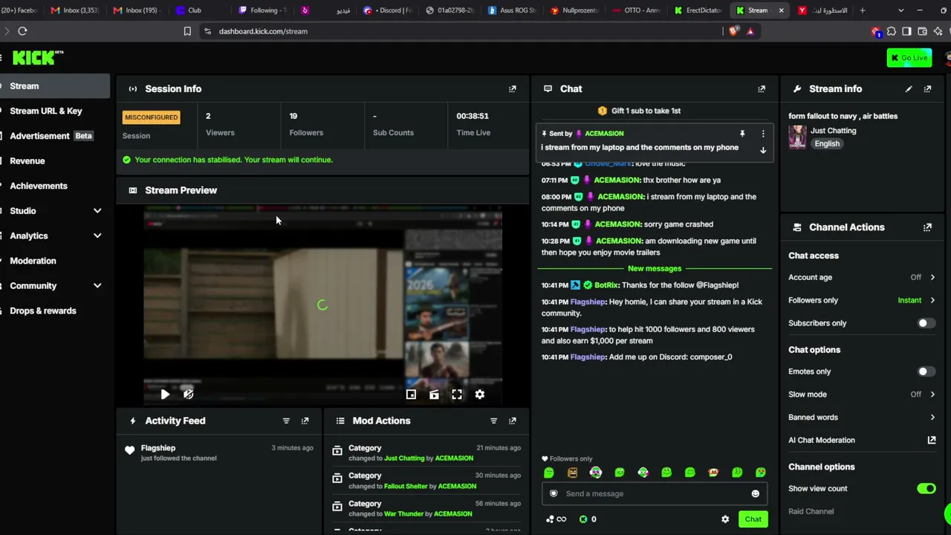This screenshot has width=951, height=535.
Task: Open Followers only setting
Action: point(862,300)
